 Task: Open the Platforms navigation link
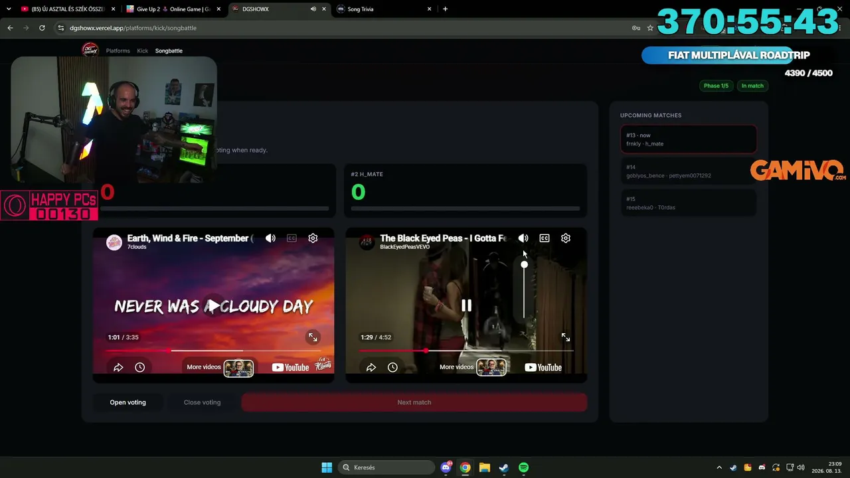[118, 50]
